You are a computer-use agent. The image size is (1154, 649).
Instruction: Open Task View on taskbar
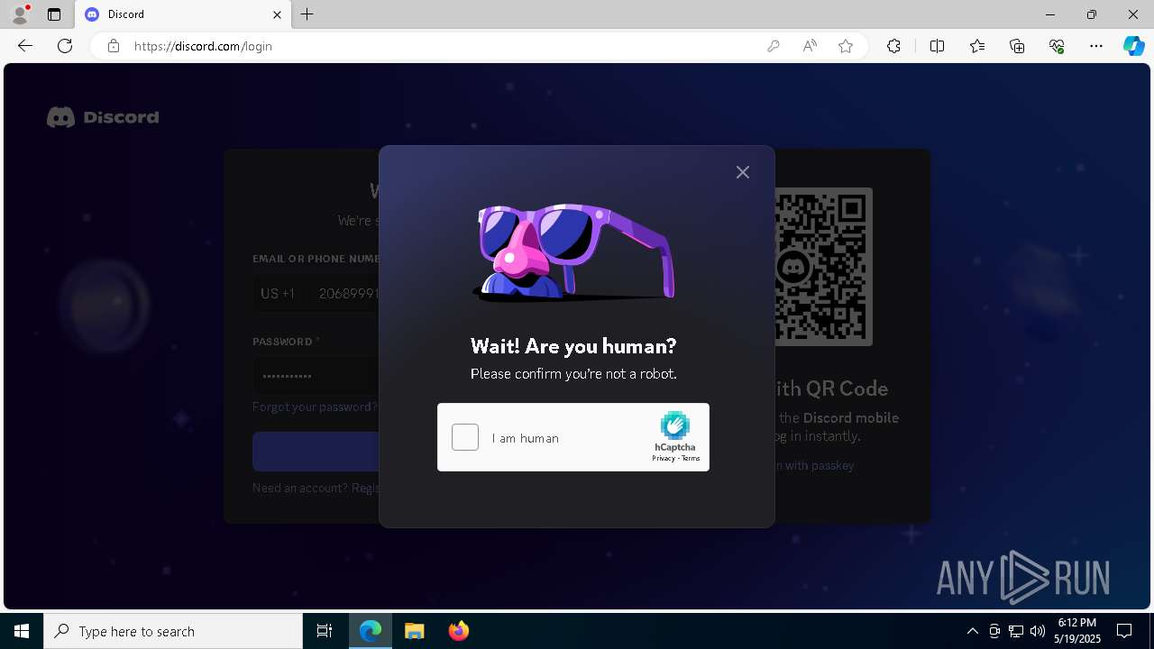click(325, 631)
